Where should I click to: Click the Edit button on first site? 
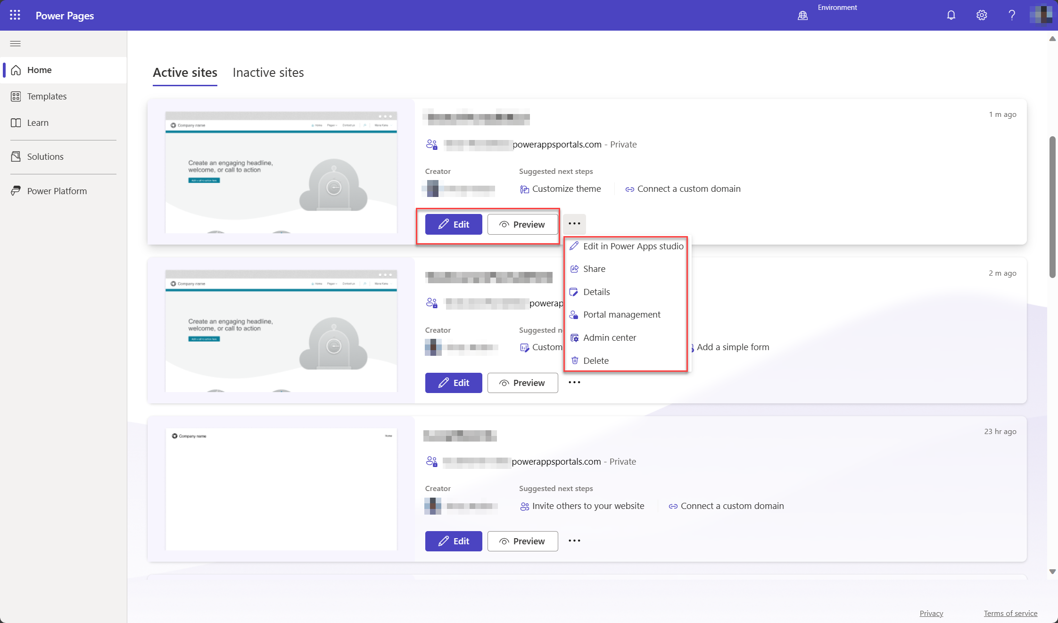tap(453, 224)
